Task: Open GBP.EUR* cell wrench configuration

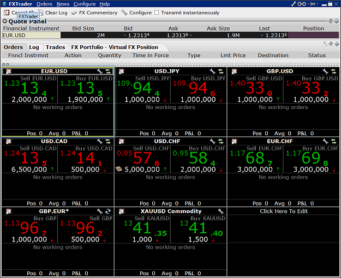Action: [x=100, y=211]
